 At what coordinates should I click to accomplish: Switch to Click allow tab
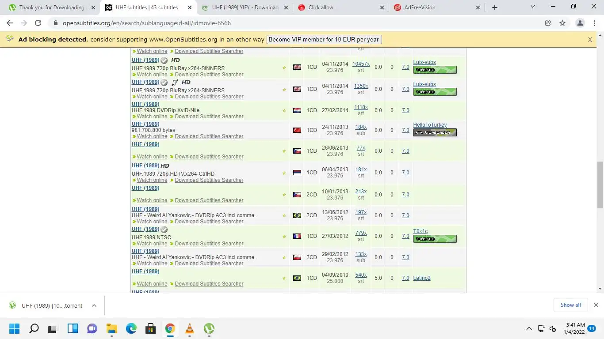click(x=341, y=8)
